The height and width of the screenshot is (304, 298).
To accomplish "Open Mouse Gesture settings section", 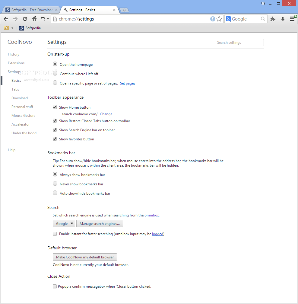I will point(24,116).
